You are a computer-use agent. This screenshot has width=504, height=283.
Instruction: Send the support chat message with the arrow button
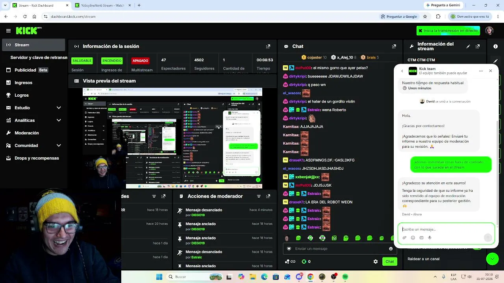(x=488, y=237)
